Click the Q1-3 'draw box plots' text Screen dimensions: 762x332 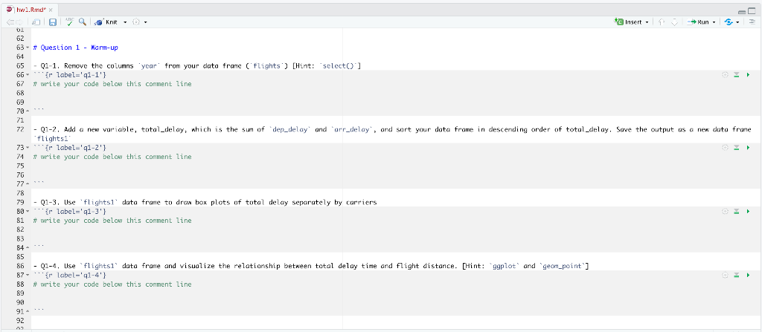205,203
